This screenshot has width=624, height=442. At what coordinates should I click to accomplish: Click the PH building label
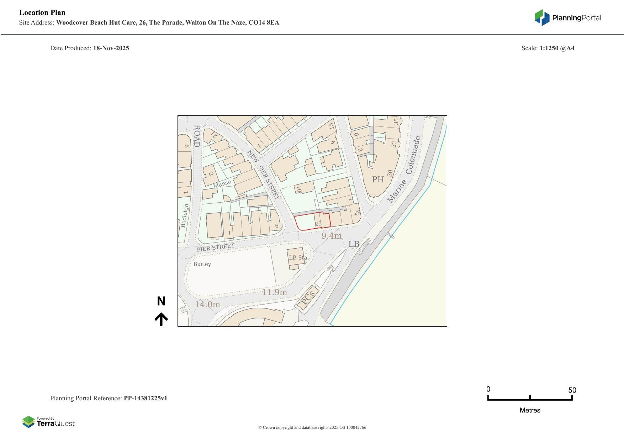378,180
